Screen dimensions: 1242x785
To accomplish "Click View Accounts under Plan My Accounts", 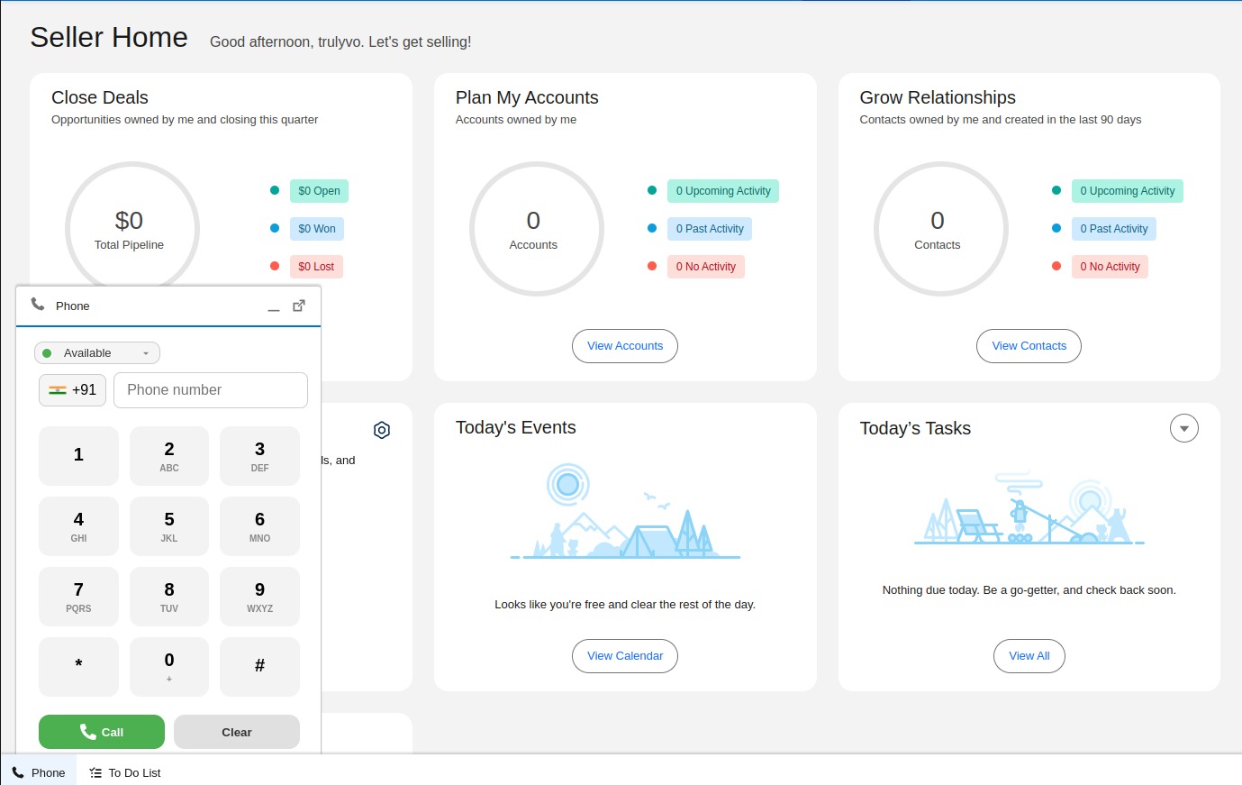I will click(x=624, y=345).
